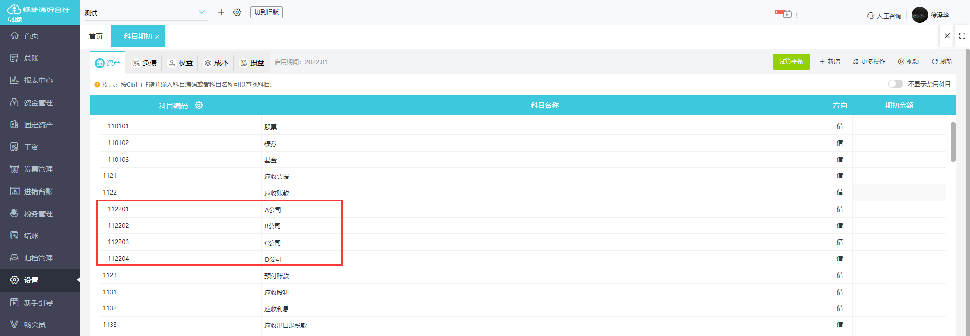The height and width of the screenshot is (336, 970).
Task: Open 归档管理 module
Action: [39, 258]
